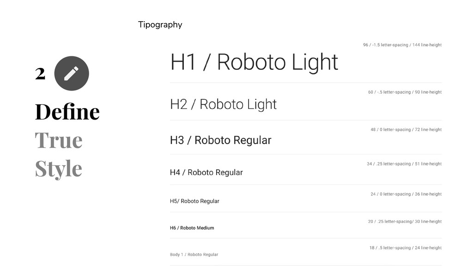Select the Tipography heading

click(x=160, y=25)
